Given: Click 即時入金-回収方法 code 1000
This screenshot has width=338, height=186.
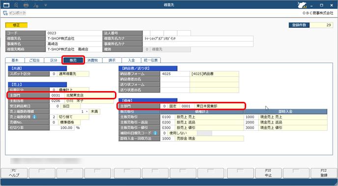Looking at the screenshot, I should [168, 139].
